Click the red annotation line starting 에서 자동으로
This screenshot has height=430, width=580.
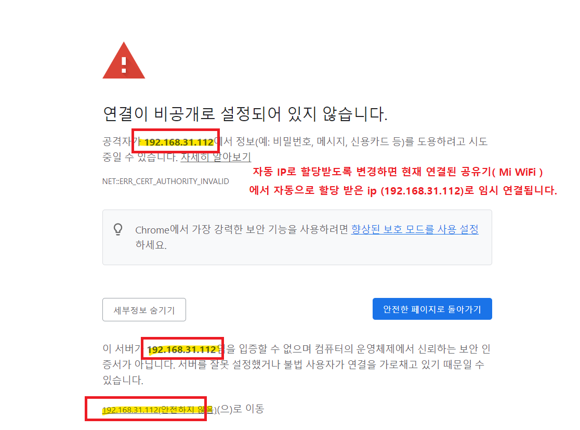coord(403,191)
